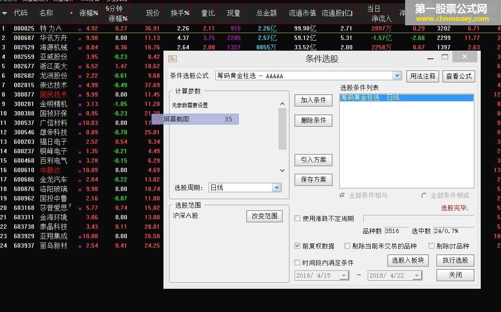
Task: Sort by the 流通股(亿) column header
Action: pyautogui.click(x=337, y=13)
